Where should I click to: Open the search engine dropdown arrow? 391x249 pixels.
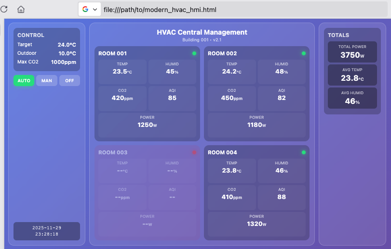point(95,10)
